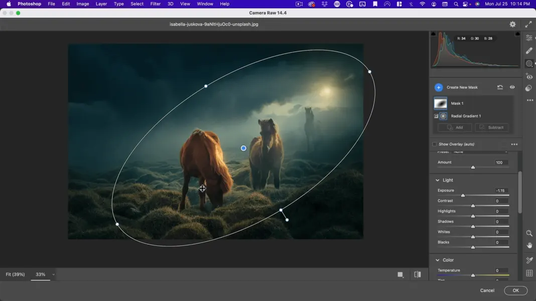Click the Shadows slider handle

(x=473, y=226)
